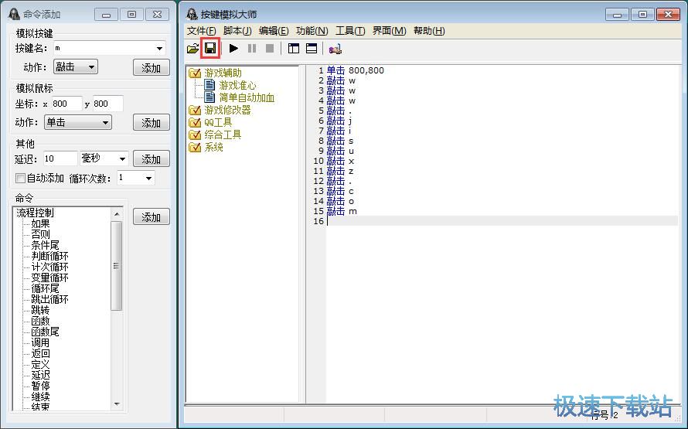
Task: Click the x coordinate input field
Action: pos(66,104)
